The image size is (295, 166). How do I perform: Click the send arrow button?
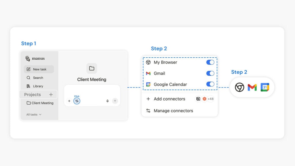pyautogui.click(x=115, y=101)
